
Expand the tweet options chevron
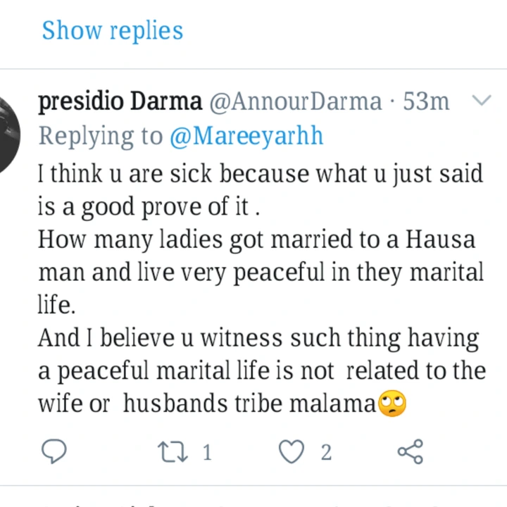pyautogui.click(x=482, y=100)
